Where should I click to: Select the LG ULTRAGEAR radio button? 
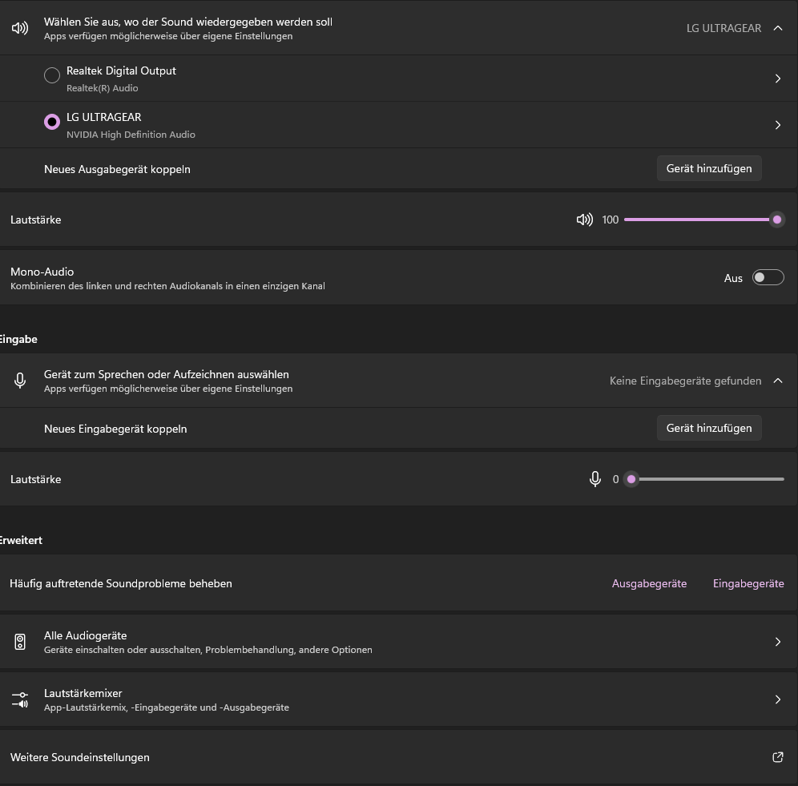click(x=52, y=122)
